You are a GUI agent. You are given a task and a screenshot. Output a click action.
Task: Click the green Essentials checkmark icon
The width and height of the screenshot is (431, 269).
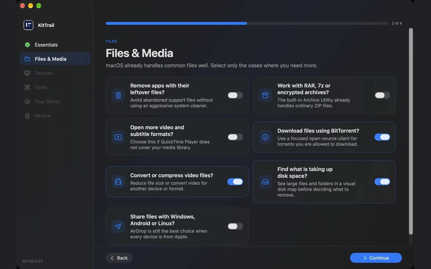pyautogui.click(x=28, y=45)
